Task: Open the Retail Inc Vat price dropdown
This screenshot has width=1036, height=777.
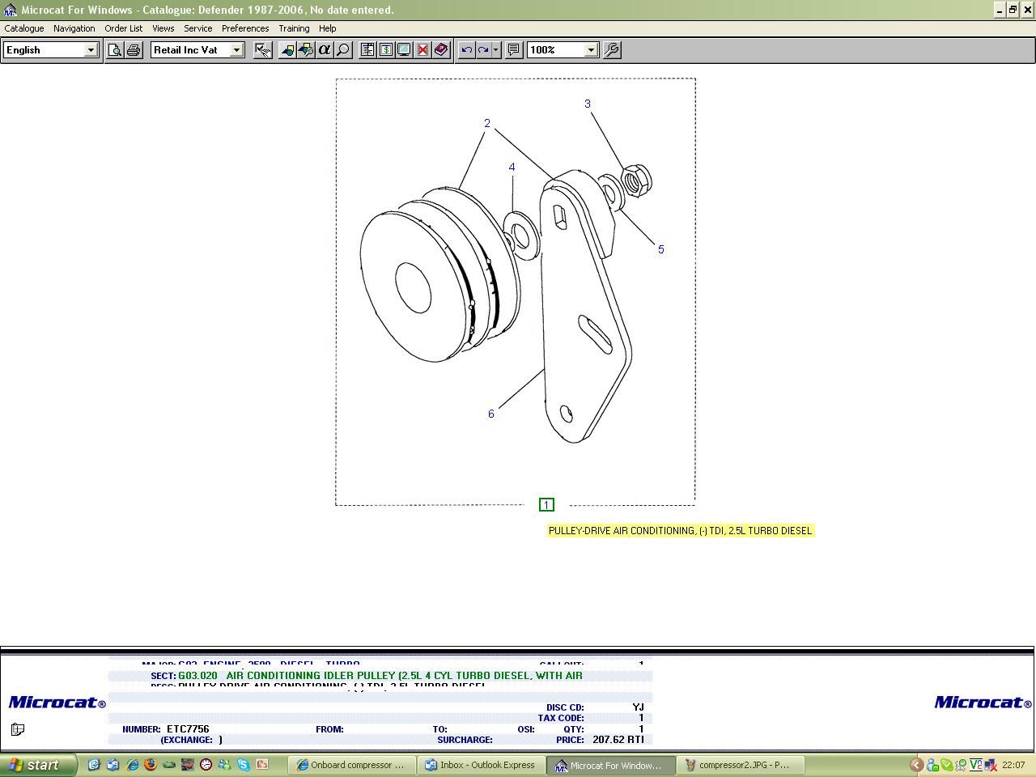Action: [x=236, y=50]
